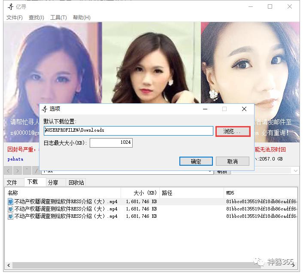The image size is (303, 275).
Task: Select the second 不动产权籍调查测绘软件RESS介绍 mp4 row
Action: tap(151, 209)
